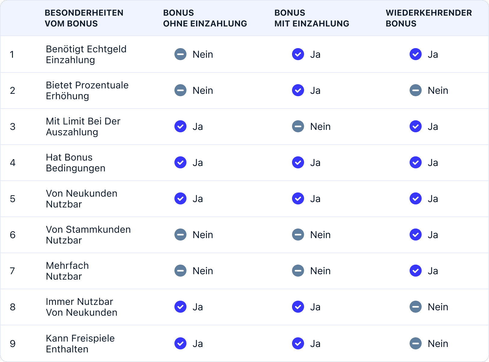Click row number 7 in the table
The image size is (489, 362).
pyautogui.click(x=12, y=271)
